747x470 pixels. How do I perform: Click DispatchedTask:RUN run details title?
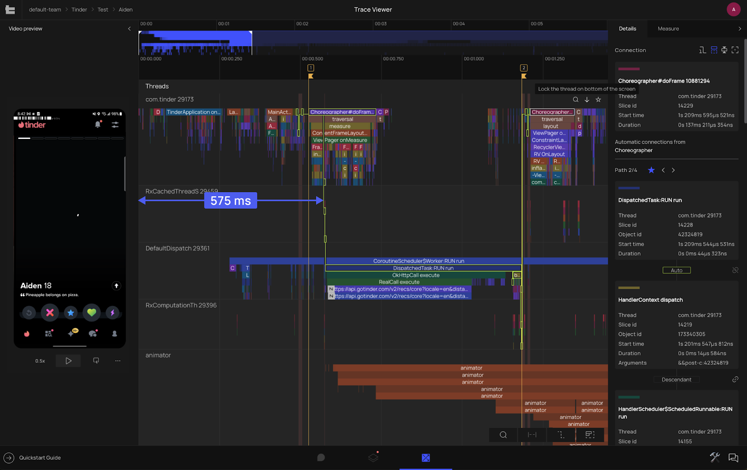pos(650,200)
